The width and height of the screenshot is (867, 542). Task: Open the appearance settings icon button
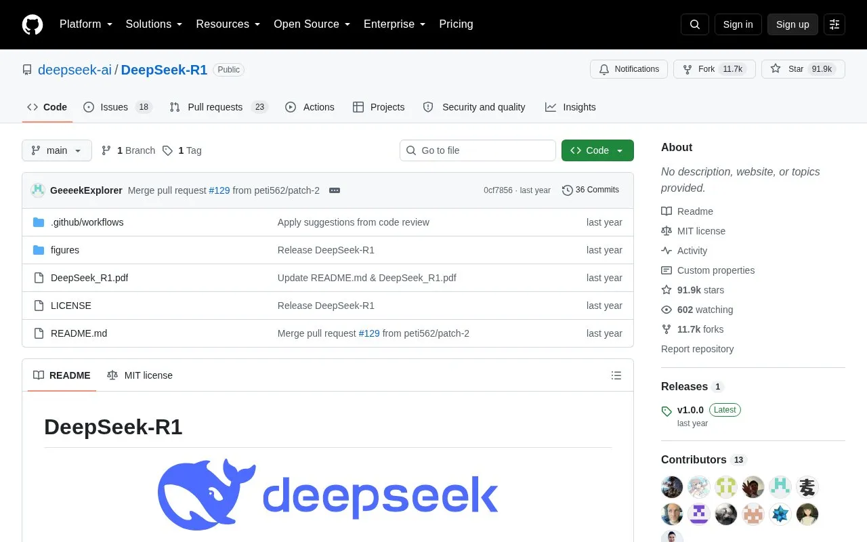click(x=834, y=24)
